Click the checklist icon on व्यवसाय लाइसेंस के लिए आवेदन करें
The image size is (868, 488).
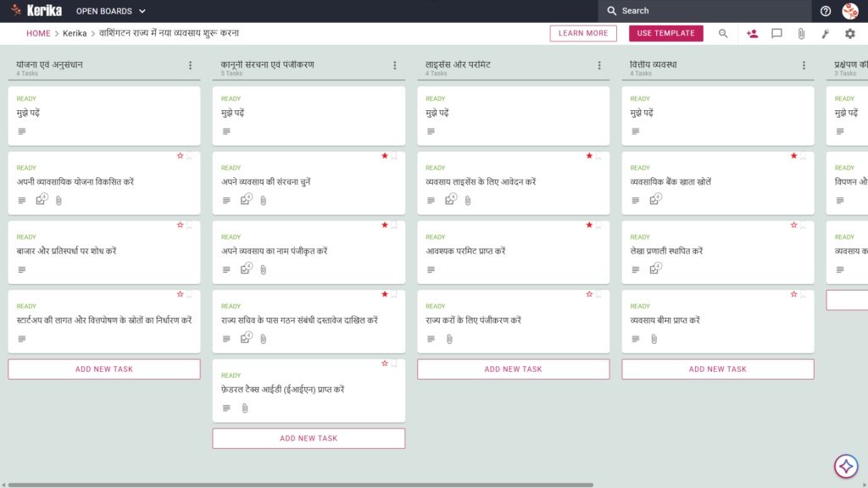451,199
